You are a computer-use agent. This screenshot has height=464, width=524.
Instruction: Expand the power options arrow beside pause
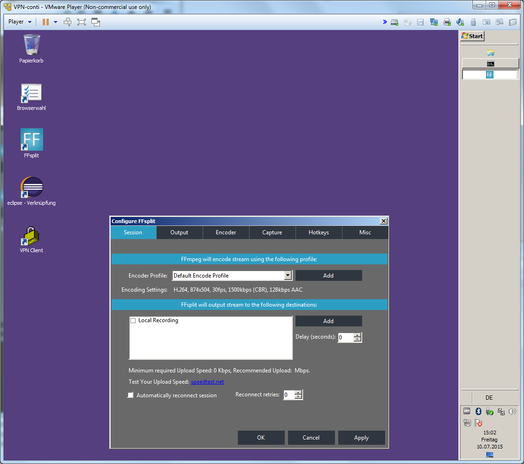[x=55, y=22]
